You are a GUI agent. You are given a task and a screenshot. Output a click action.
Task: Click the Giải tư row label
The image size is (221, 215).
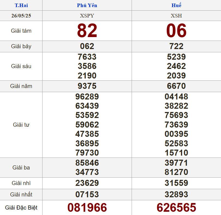click(x=21, y=125)
